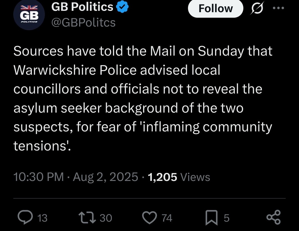Follow the GB Politics account

(x=215, y=8)
